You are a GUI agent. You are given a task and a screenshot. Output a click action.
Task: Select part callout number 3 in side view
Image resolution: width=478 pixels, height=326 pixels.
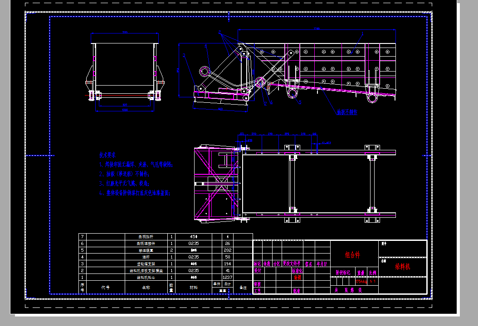click(184, 55)
